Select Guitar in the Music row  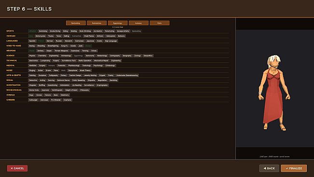coord(40,71)
